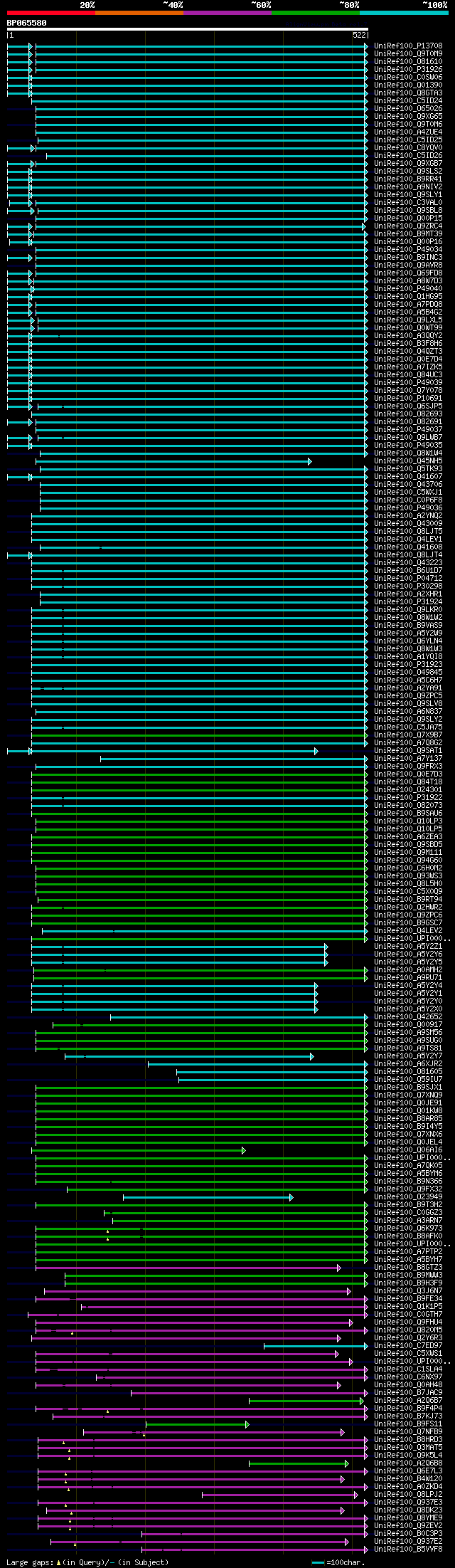Click the white query length bar

pos(188,29)
